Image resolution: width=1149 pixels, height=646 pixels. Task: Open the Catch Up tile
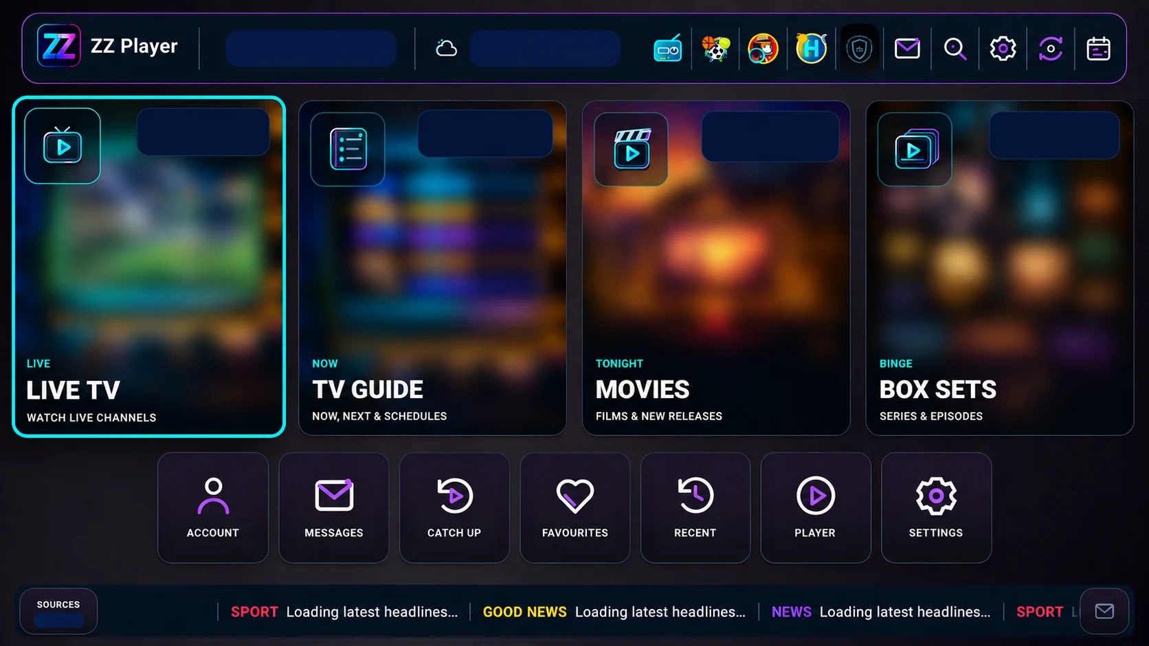pyautogui.click(x=454, y=507)
